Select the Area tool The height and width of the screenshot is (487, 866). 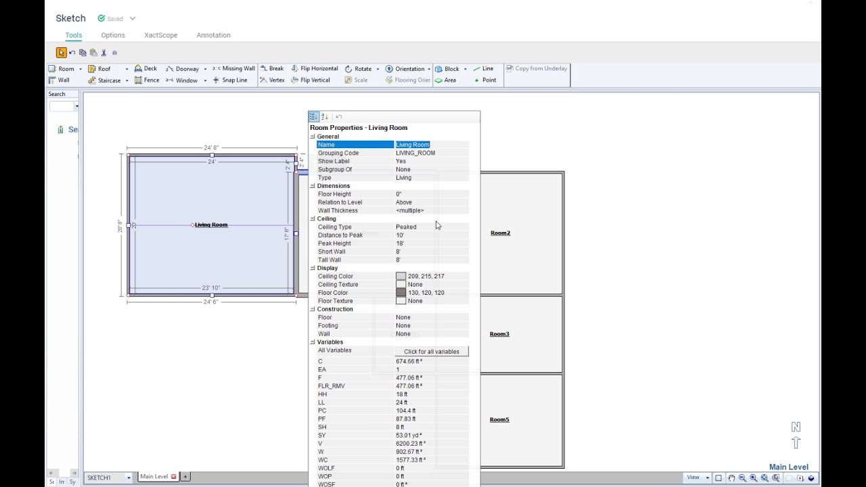click(445, 80)
